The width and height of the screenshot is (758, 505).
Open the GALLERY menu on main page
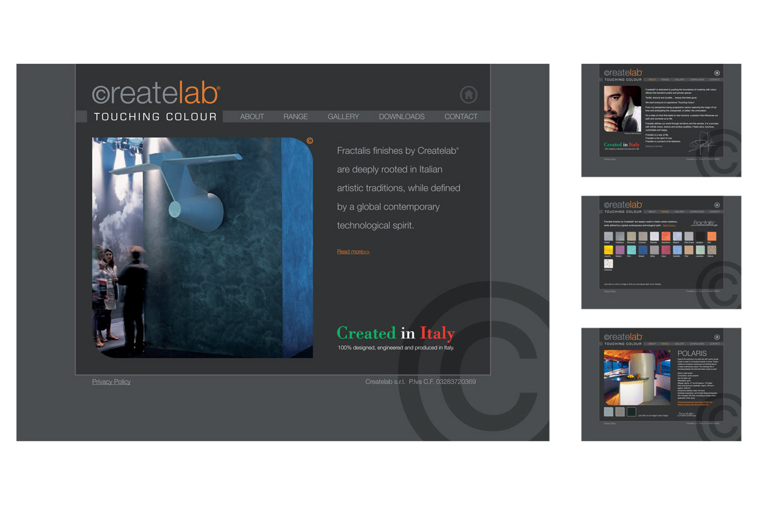(343, 117)
